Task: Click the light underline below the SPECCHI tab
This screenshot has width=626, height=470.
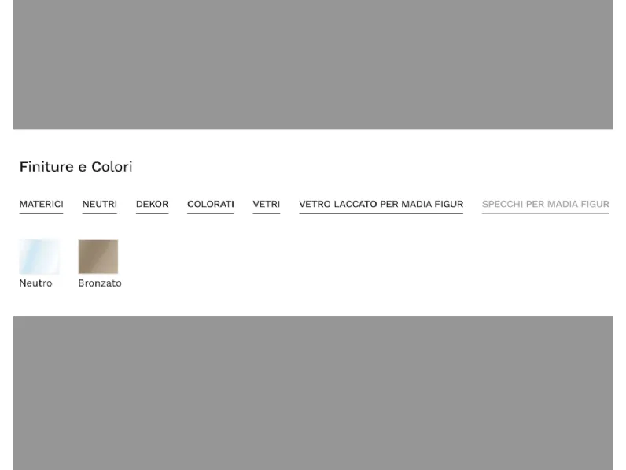Action: 545,214
